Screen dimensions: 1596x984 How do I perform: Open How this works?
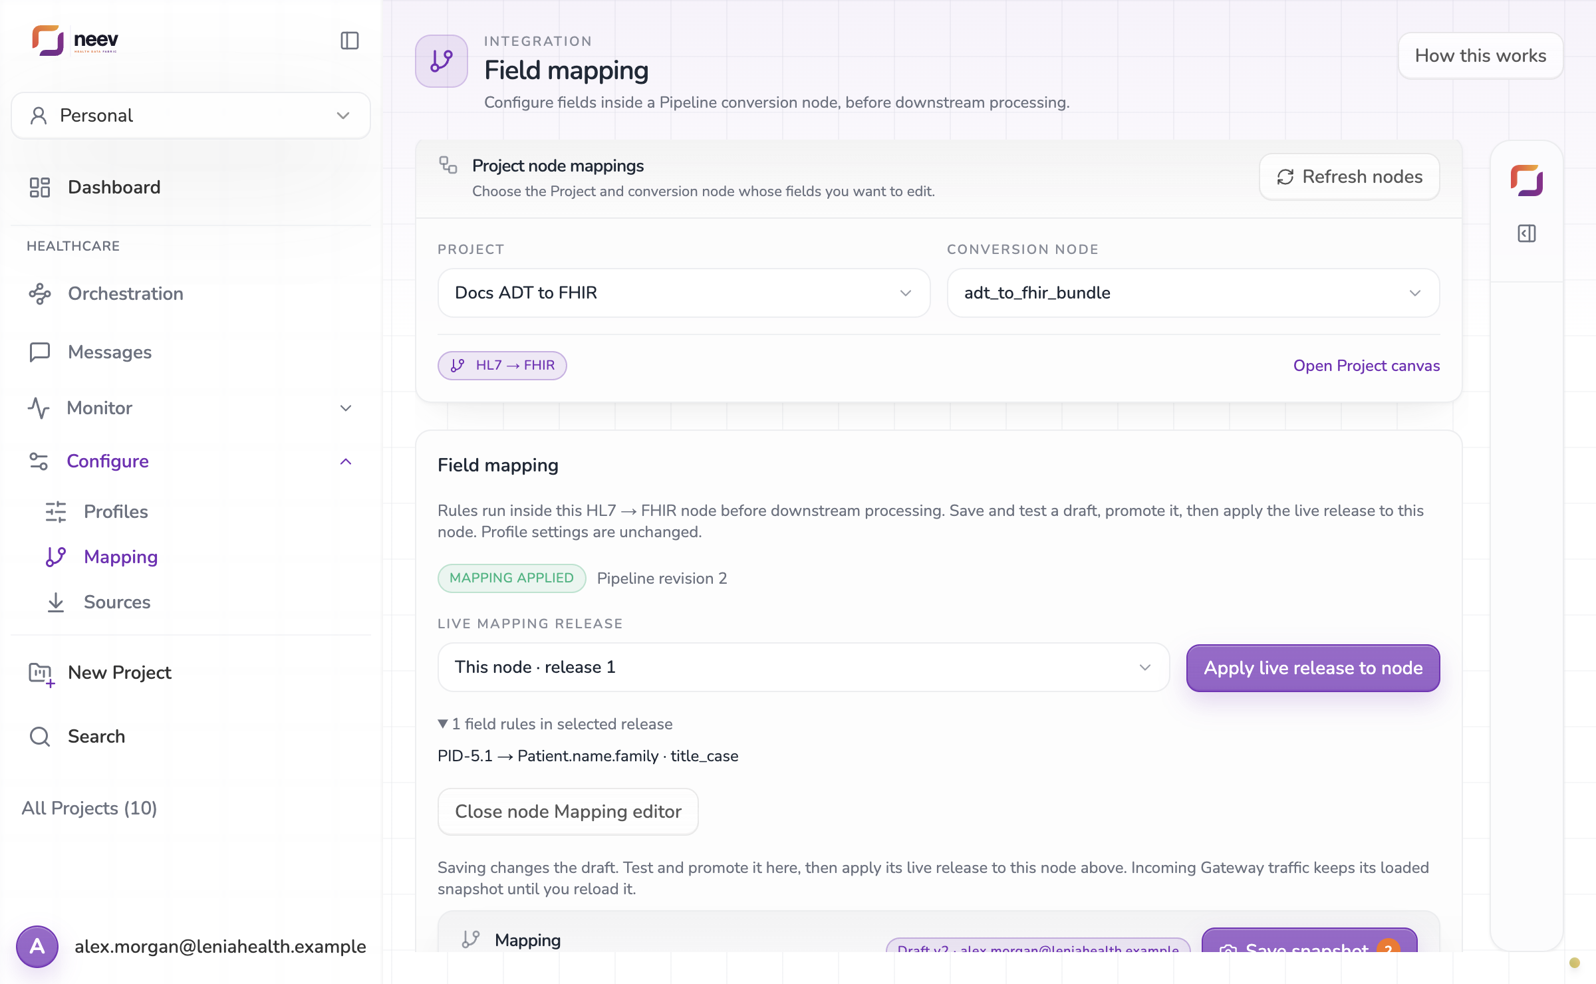pos(1480,56)
